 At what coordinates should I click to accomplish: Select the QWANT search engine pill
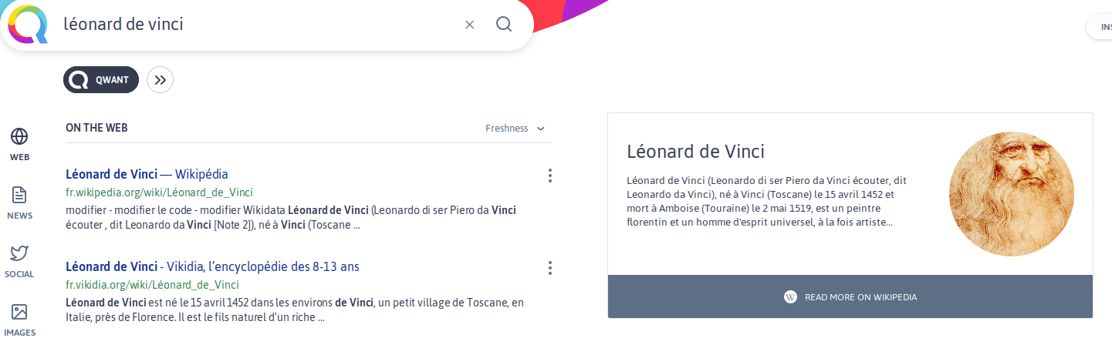click(x=101, y=79)
